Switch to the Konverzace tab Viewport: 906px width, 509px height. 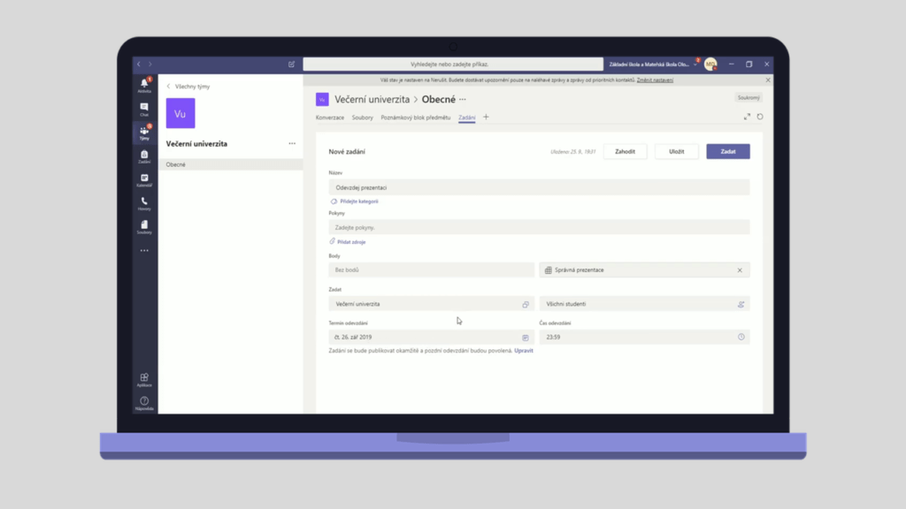coord(330,118)
